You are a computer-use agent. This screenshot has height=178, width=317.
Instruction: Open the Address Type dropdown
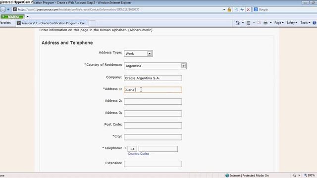[138, 53]
